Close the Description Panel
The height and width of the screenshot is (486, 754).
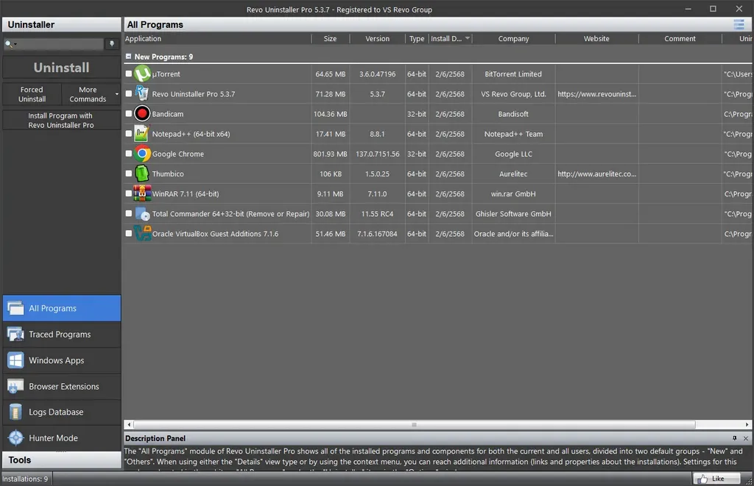746,438
